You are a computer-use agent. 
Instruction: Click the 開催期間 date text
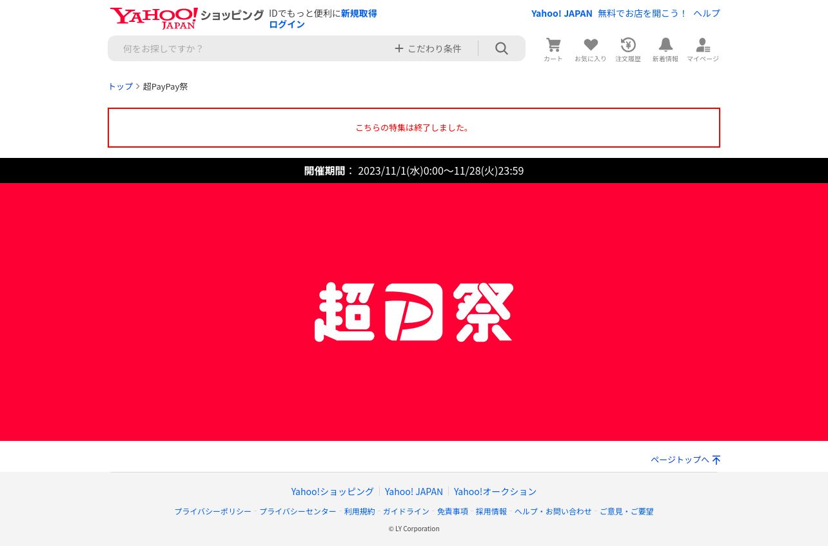414,171
